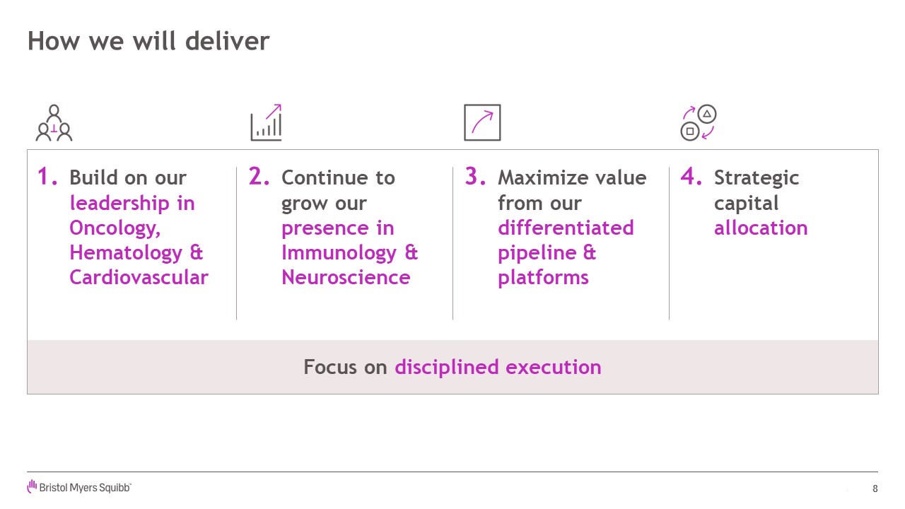The image size is (905, 509).
Task: Click the boxed upward arrow icon
Action: coord(482,122)
